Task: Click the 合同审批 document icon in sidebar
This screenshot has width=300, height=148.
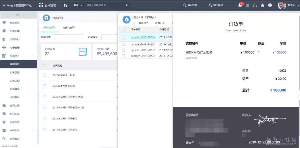Action: [4, 39]
